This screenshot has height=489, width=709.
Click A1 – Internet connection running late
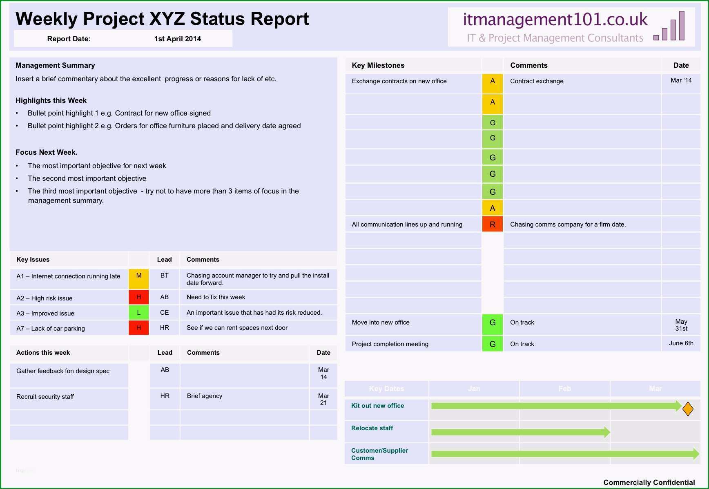(x=68, y=276)
